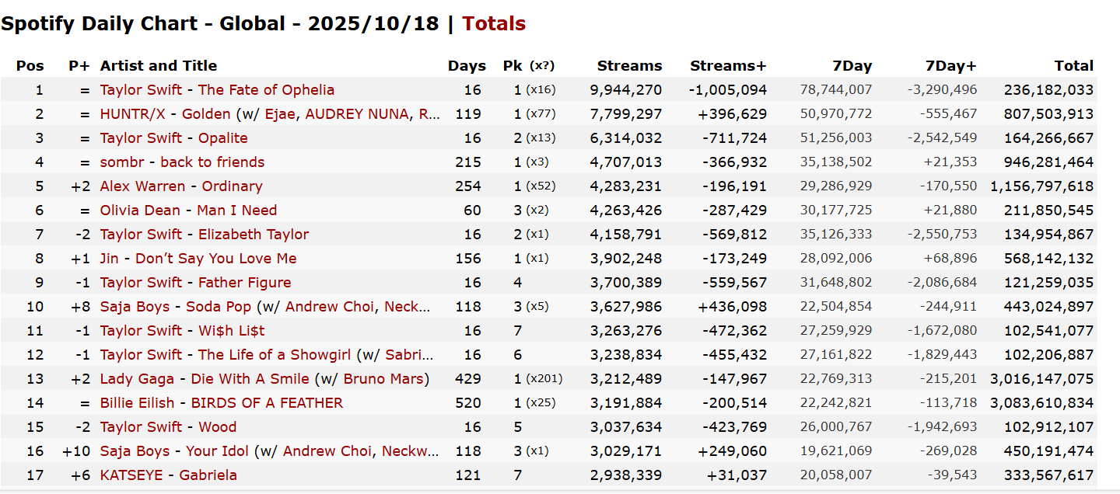Screen dimensions: 1120x494
Task: Open Jin artist link
Action: point(109,259)
